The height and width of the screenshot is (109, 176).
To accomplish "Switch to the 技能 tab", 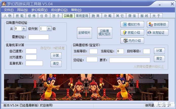I will point(20,16).
